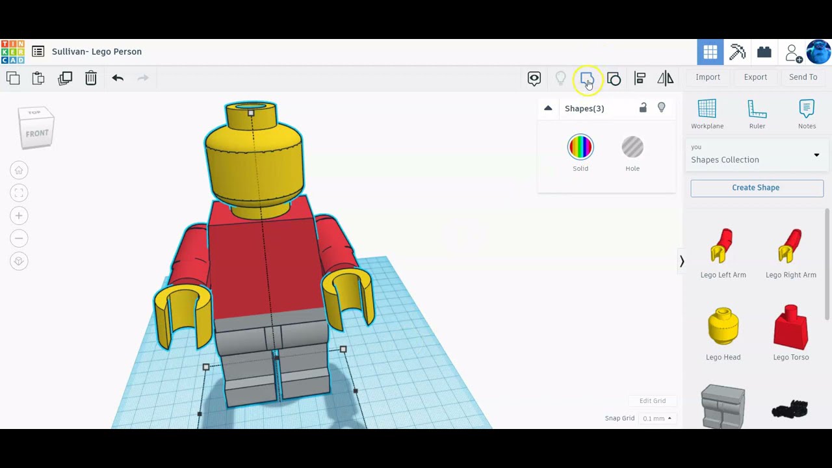832x468 pixels.
Task: Click the design name Sullivan- Lego Person
Action: 97,52
